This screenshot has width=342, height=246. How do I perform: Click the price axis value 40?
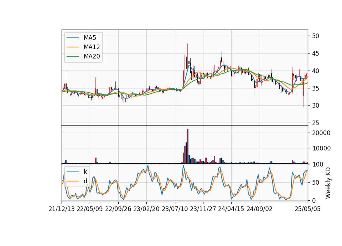click(x=315, y=71)
